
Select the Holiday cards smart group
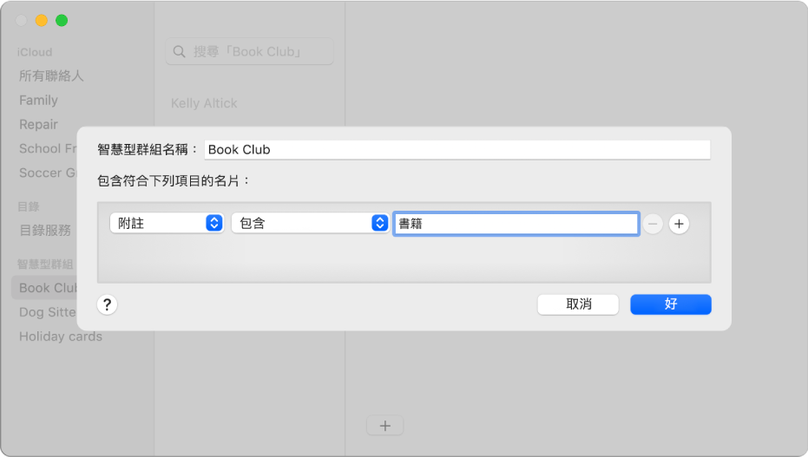[x=61, y=336]
